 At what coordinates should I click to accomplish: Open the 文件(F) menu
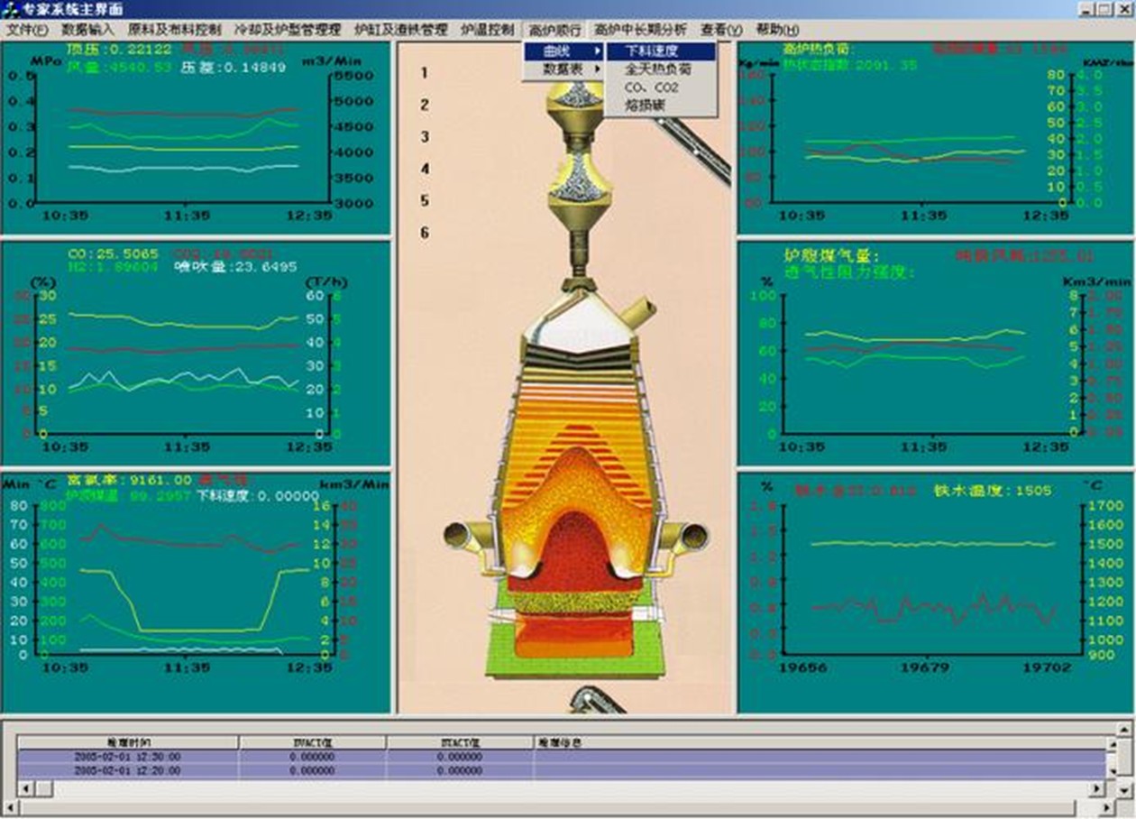pyautogui.click(x=27, y=30)
